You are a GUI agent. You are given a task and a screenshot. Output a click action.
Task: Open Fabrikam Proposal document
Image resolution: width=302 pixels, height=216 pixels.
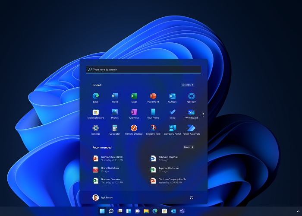point(164,159)
